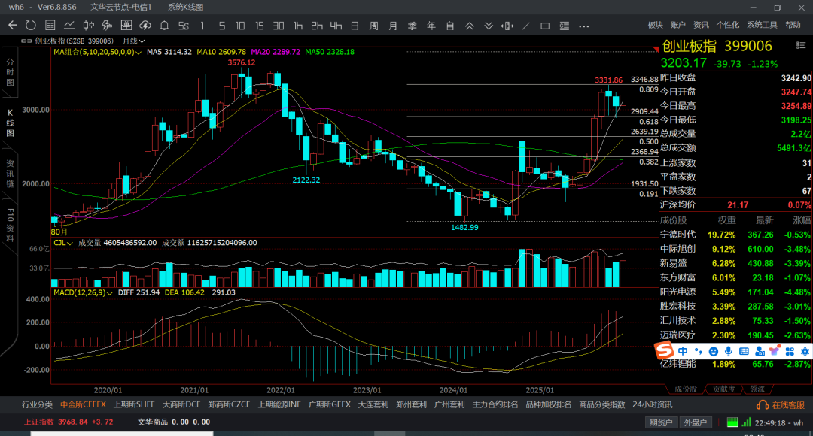Switch chart to the 30-minute period
813x436 pixels.
click(279, 26)
